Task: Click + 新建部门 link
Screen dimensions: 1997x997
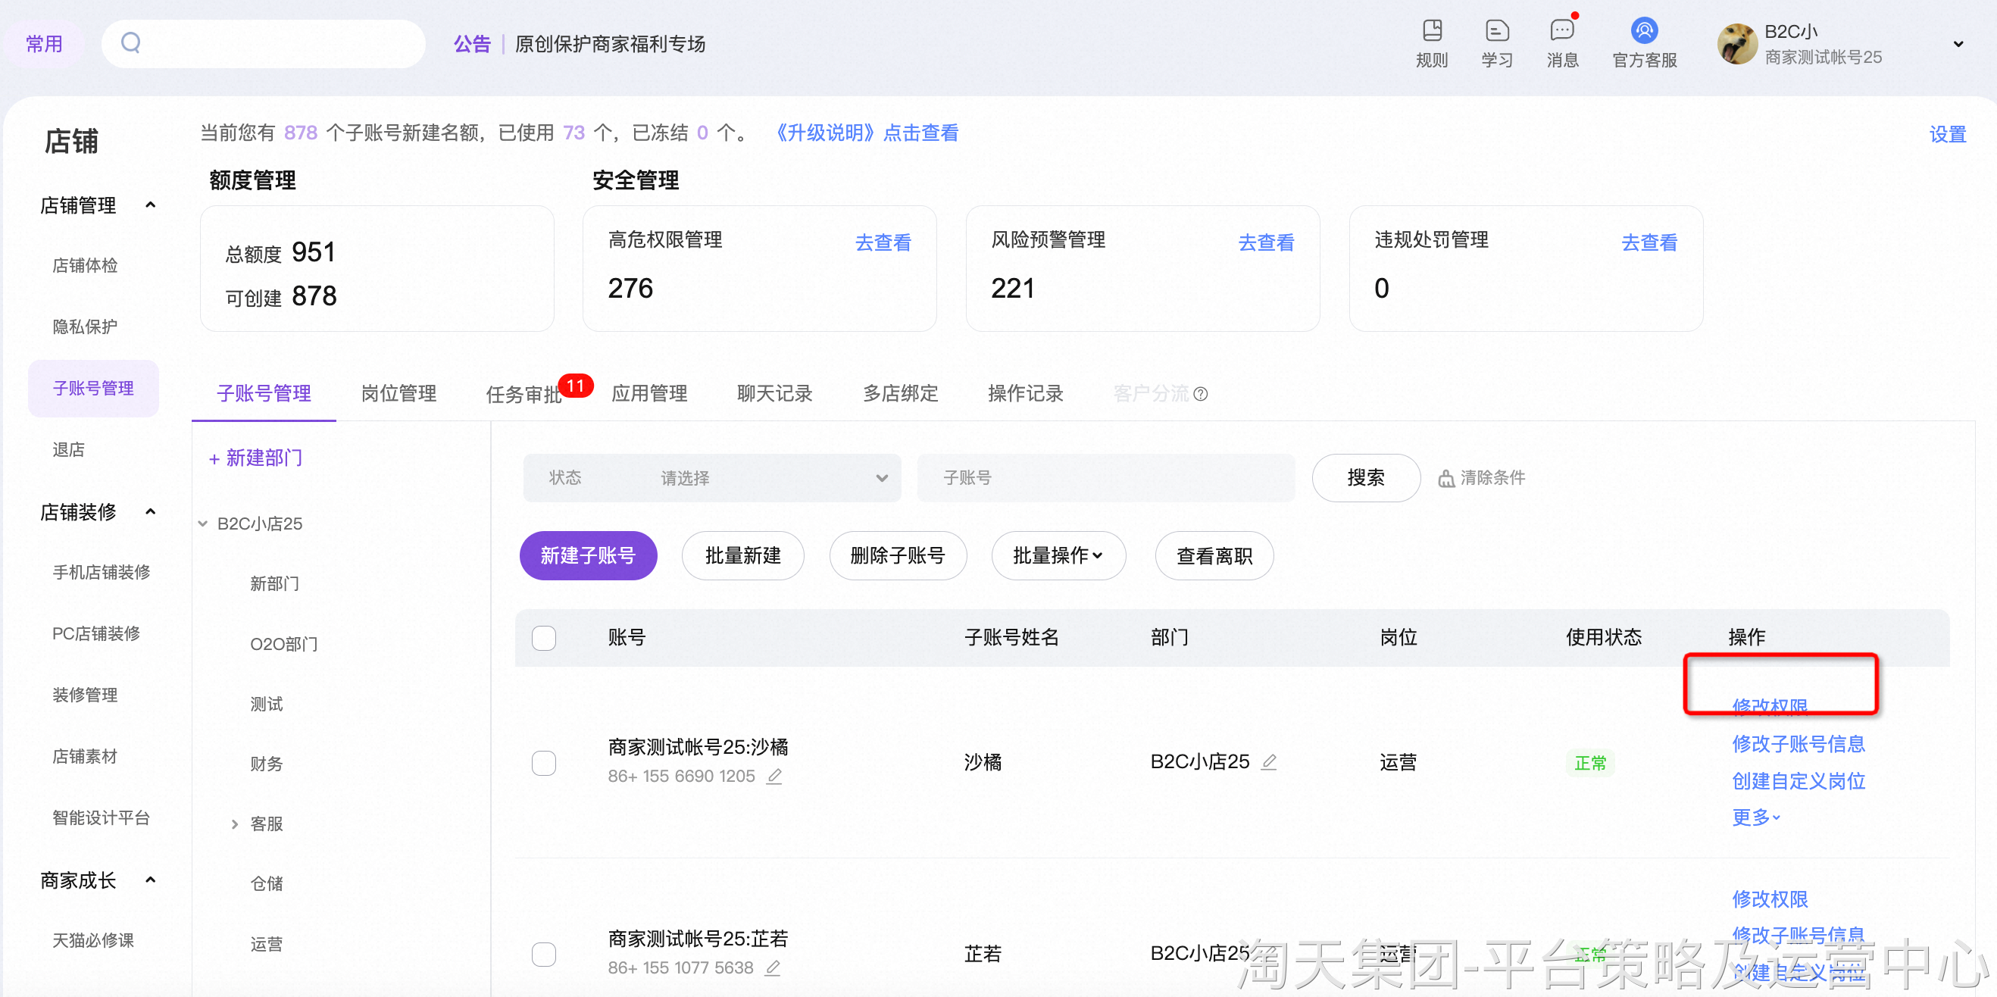Action: pos(255,458)
